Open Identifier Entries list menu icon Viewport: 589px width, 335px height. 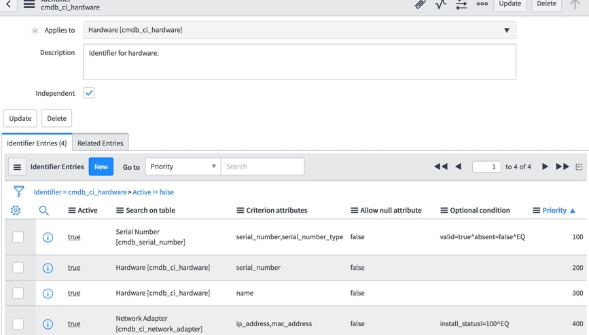click(x=17, y=166)
